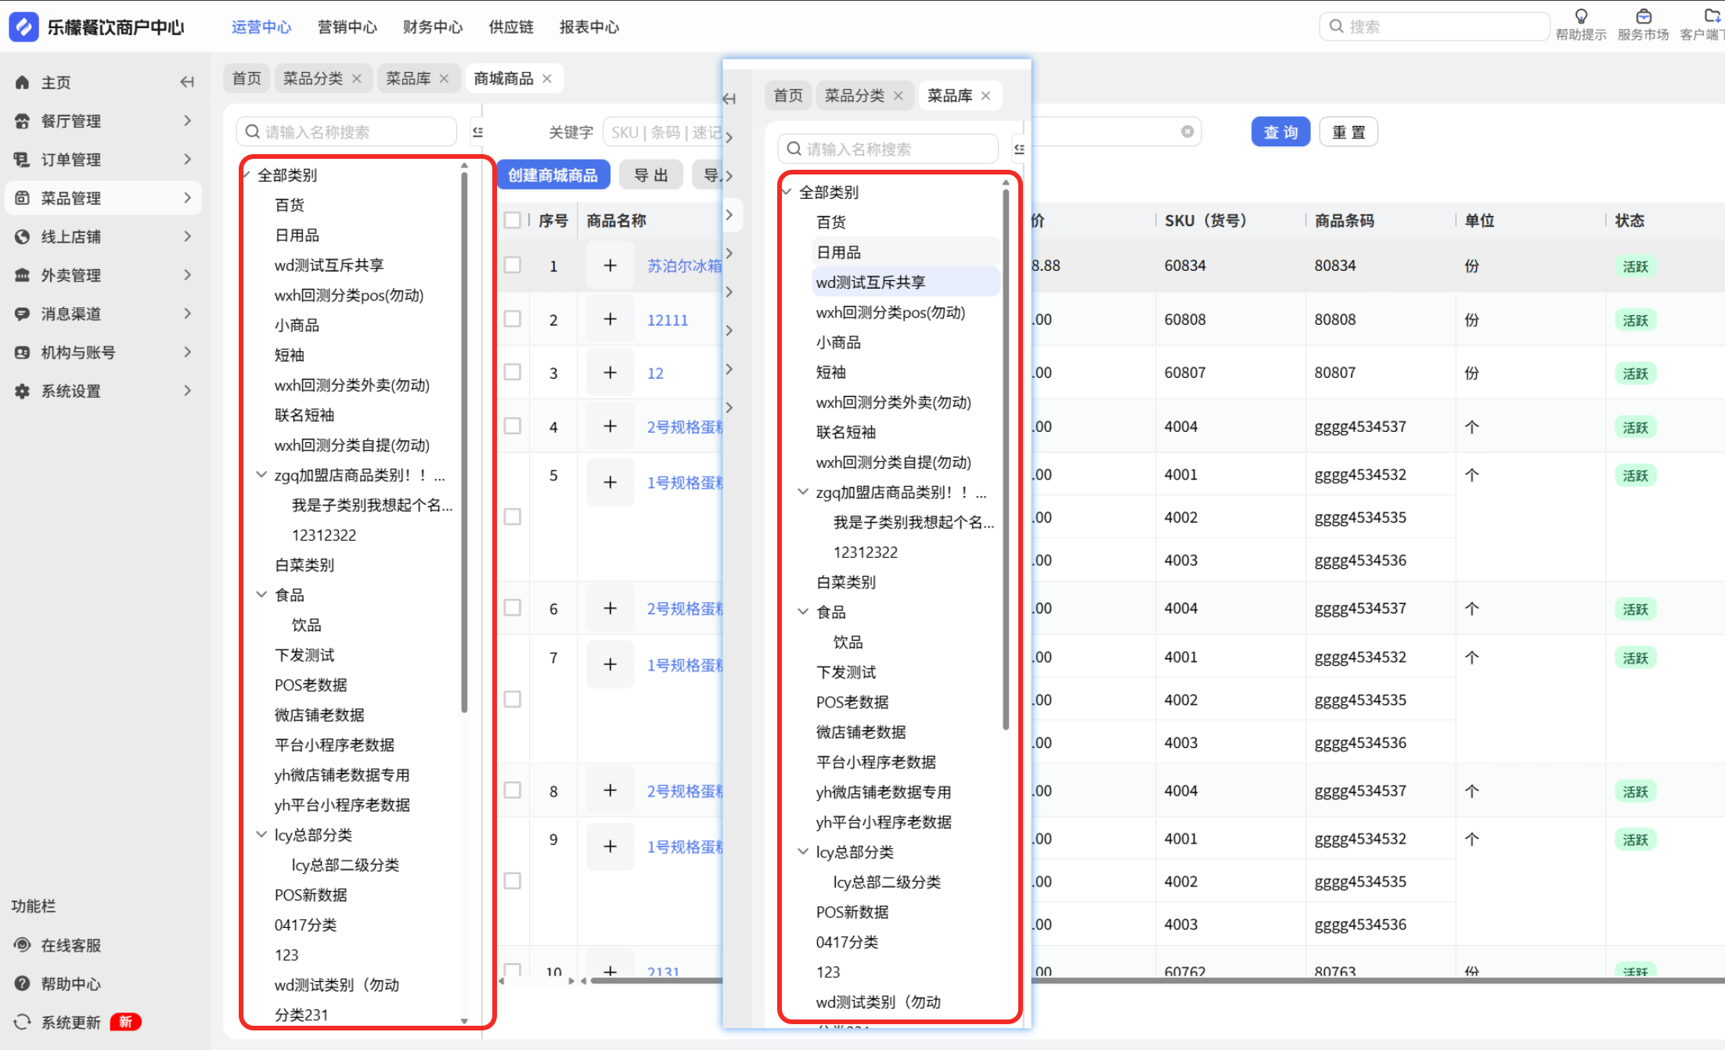1725x1050 pixels.
Task: Click plus icon in row 2 for 12111
Action: (610, 319)
